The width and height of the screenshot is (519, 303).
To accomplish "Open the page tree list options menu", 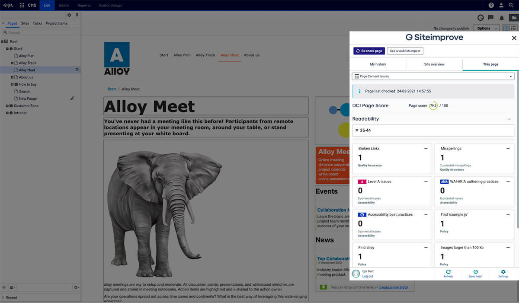I will coord(12,287).
